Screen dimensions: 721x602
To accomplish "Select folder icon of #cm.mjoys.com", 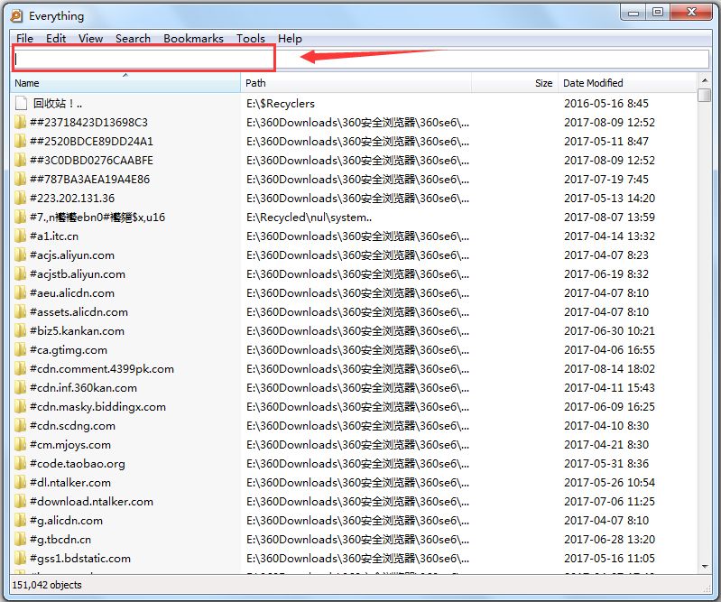I will tap(20, 445).
